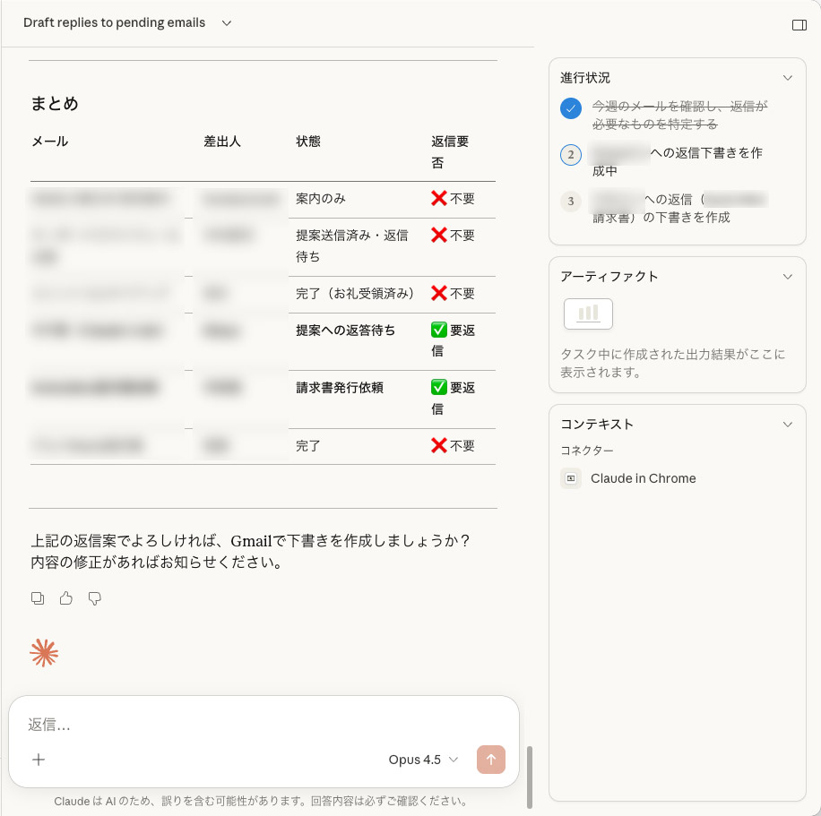Screen dimensions: 821x816
Task: Copy the assistant's response
Action: pyautogui.click(x=38, y=597)
